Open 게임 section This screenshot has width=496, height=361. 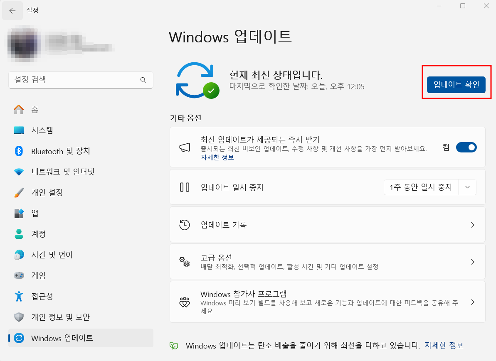[81, 275]
